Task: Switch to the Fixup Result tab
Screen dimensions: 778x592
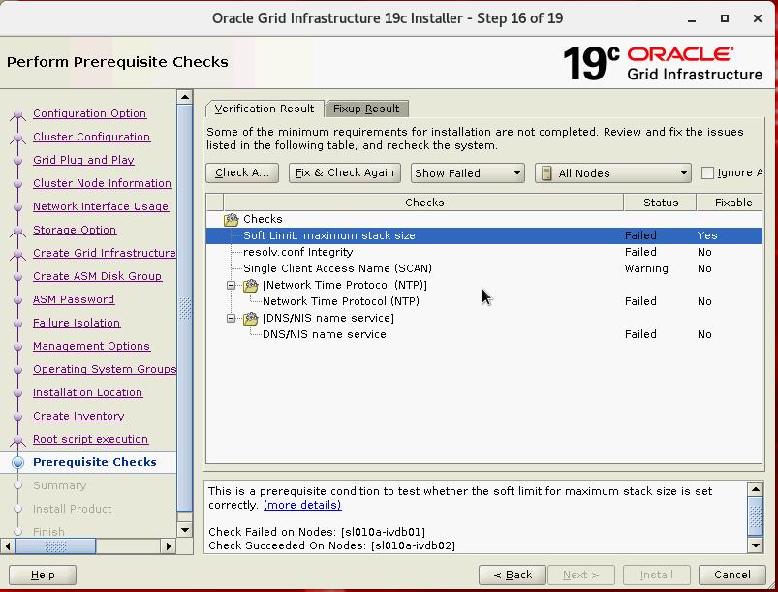Action: pos(366,109)
